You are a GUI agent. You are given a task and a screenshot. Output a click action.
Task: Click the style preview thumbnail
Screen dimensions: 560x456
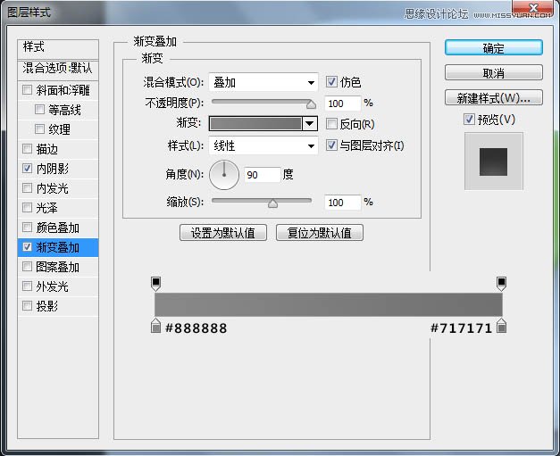click(493, 162)
